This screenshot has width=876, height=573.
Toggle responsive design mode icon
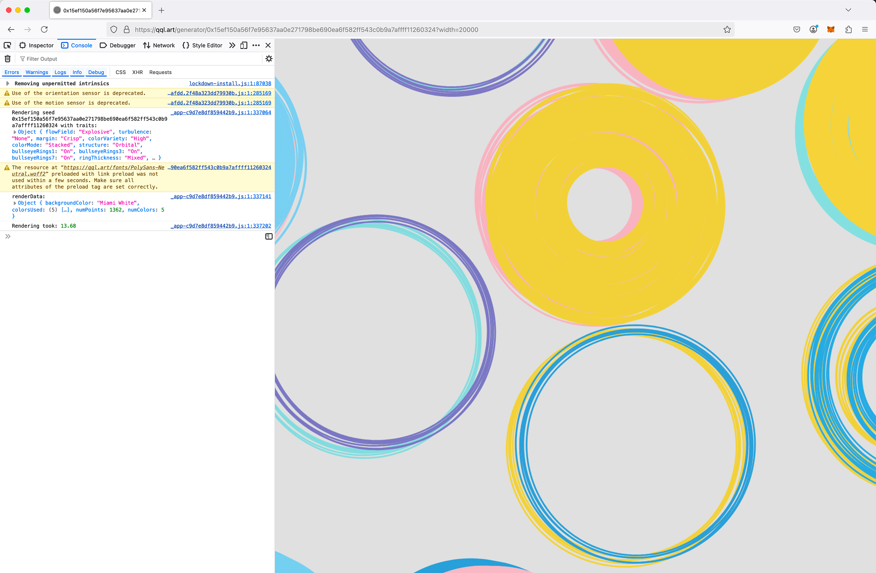click(x=244, y=45)
